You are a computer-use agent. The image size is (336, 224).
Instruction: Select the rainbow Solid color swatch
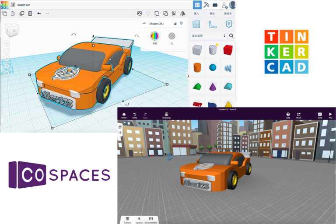(154, 36)
